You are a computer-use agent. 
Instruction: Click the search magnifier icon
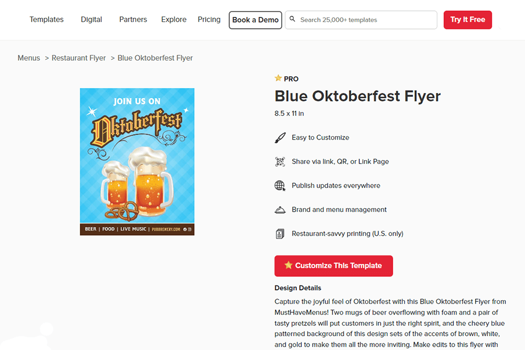coord(293,19)
